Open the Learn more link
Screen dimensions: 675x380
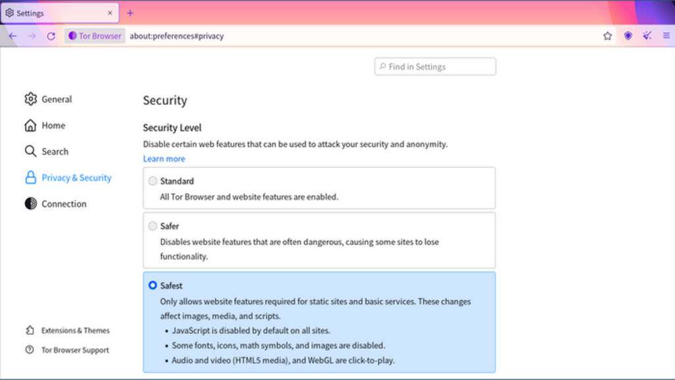pyautogui.click(x=163, y=158)
